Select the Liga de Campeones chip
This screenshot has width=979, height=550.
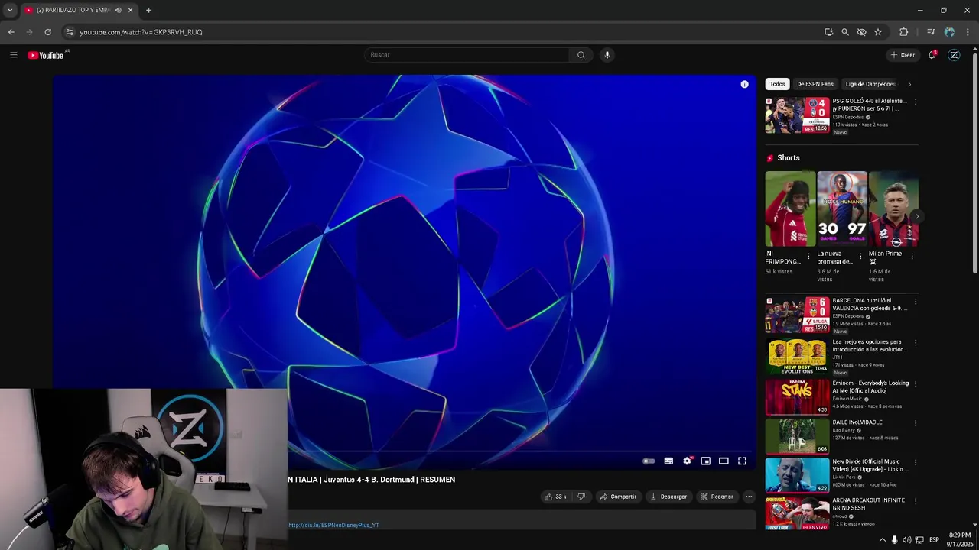coord(870,84)
